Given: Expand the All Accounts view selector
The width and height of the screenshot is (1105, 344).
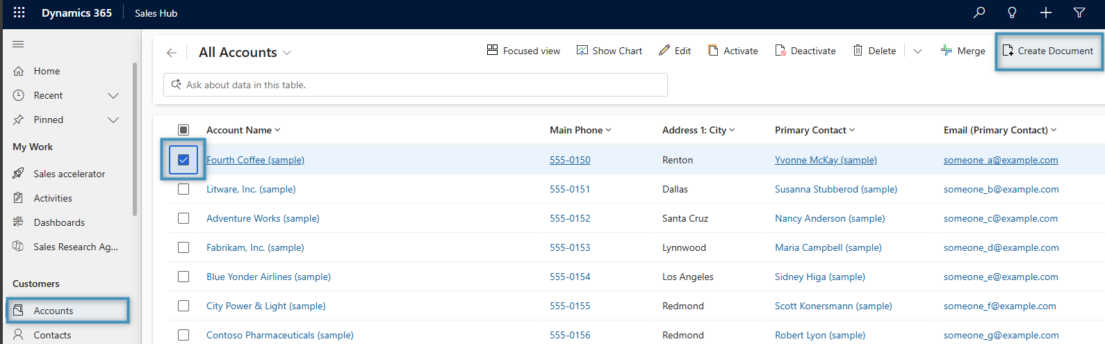Looking at the screenshot, I should [x=287, y=53].
